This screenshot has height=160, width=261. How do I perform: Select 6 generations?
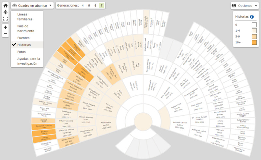[95, 6]
